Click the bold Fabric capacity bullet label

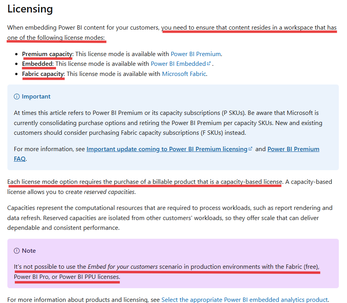[x=43, y=74]
